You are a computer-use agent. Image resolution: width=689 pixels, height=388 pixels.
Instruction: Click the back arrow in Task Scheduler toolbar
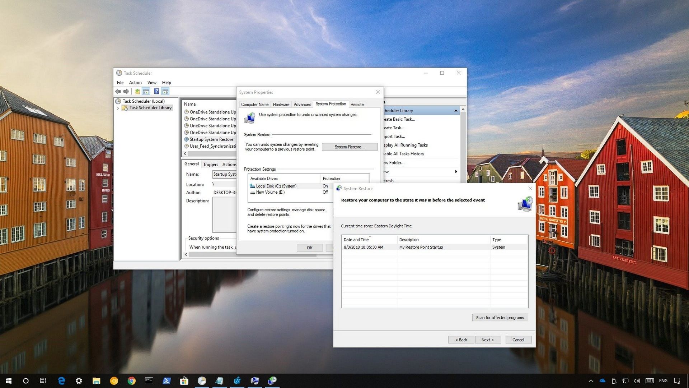(x=118, y=91)
